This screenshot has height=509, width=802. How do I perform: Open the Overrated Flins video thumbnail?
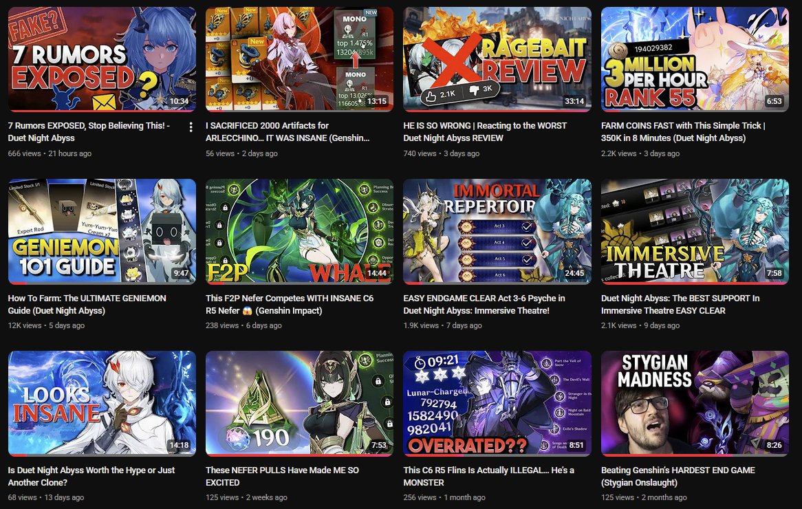coord(497,403)
